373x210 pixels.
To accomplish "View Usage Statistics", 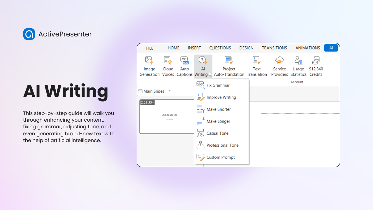I will pos(298,60).
